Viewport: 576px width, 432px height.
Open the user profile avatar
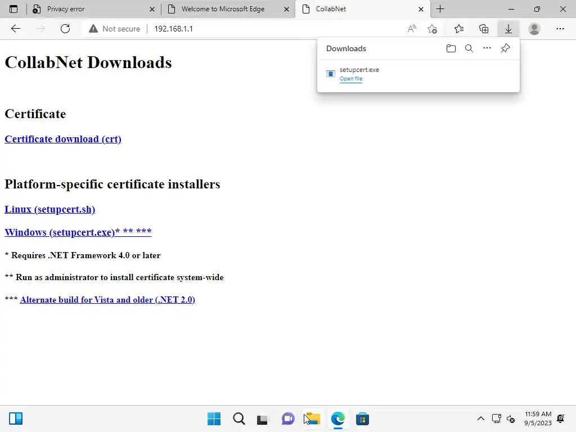click(534, 29)
